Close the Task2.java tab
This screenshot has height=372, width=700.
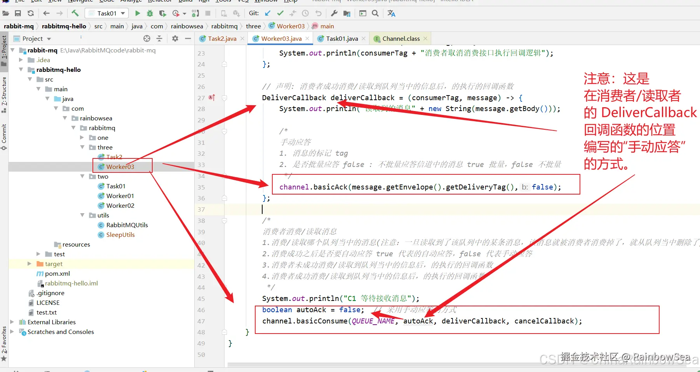242,38
